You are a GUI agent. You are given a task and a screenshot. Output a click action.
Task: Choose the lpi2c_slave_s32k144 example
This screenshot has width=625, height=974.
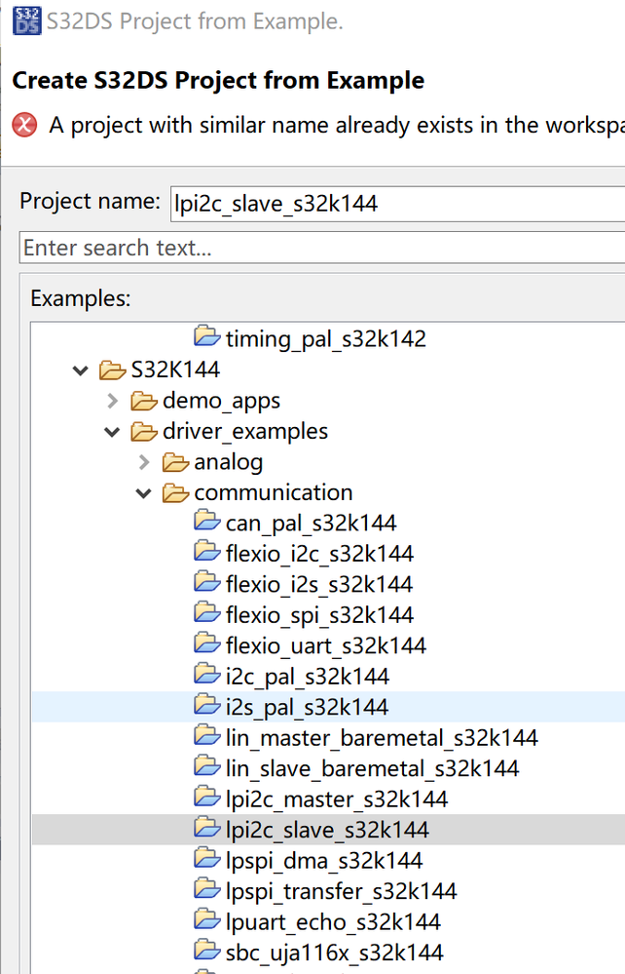click(327, 831)
